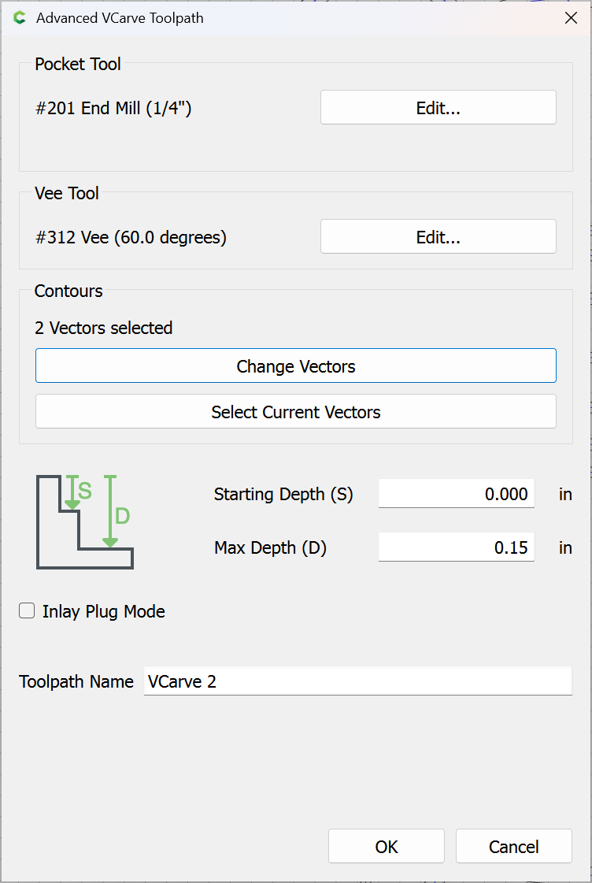592x883 pixels.
Task: Edit the Vee Tool selection
Action: (x=438, y=237)
